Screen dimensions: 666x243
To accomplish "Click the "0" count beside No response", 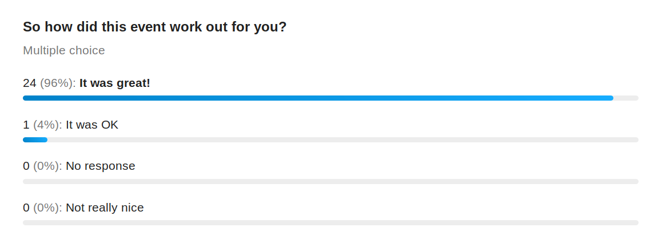I will click(x=26, y=166).
